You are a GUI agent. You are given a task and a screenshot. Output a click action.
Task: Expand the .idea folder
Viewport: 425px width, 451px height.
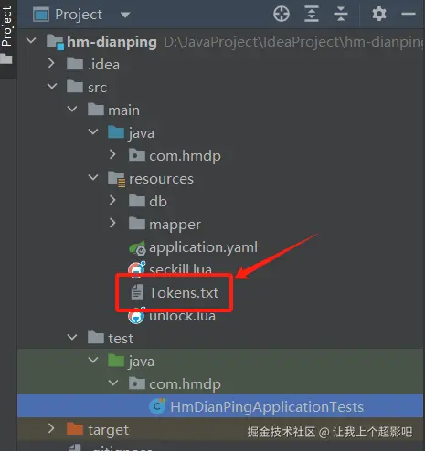point(51,64)
